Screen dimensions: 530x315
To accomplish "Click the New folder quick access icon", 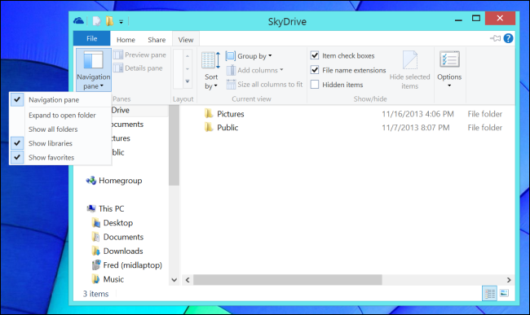I will (109, 21).
